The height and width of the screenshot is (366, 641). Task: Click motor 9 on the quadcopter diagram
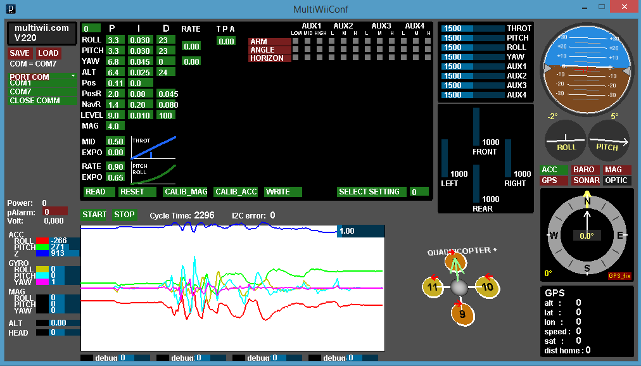coord(462,313)
